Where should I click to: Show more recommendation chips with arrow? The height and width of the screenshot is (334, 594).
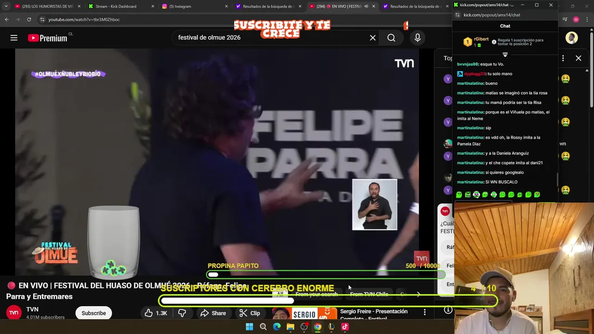coord(419,294)
